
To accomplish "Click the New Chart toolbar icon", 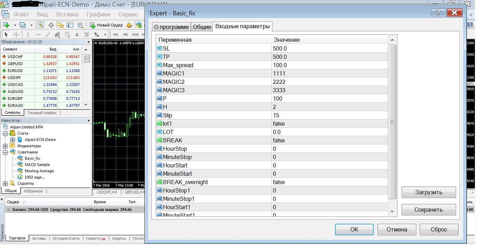I will click(6, 25).
